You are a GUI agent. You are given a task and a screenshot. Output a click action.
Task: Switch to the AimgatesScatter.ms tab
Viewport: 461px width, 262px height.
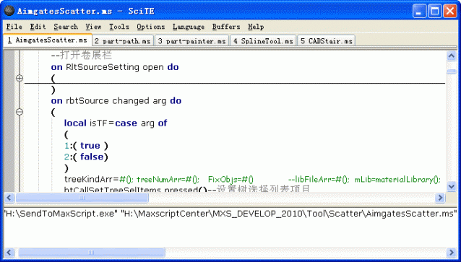48,40
